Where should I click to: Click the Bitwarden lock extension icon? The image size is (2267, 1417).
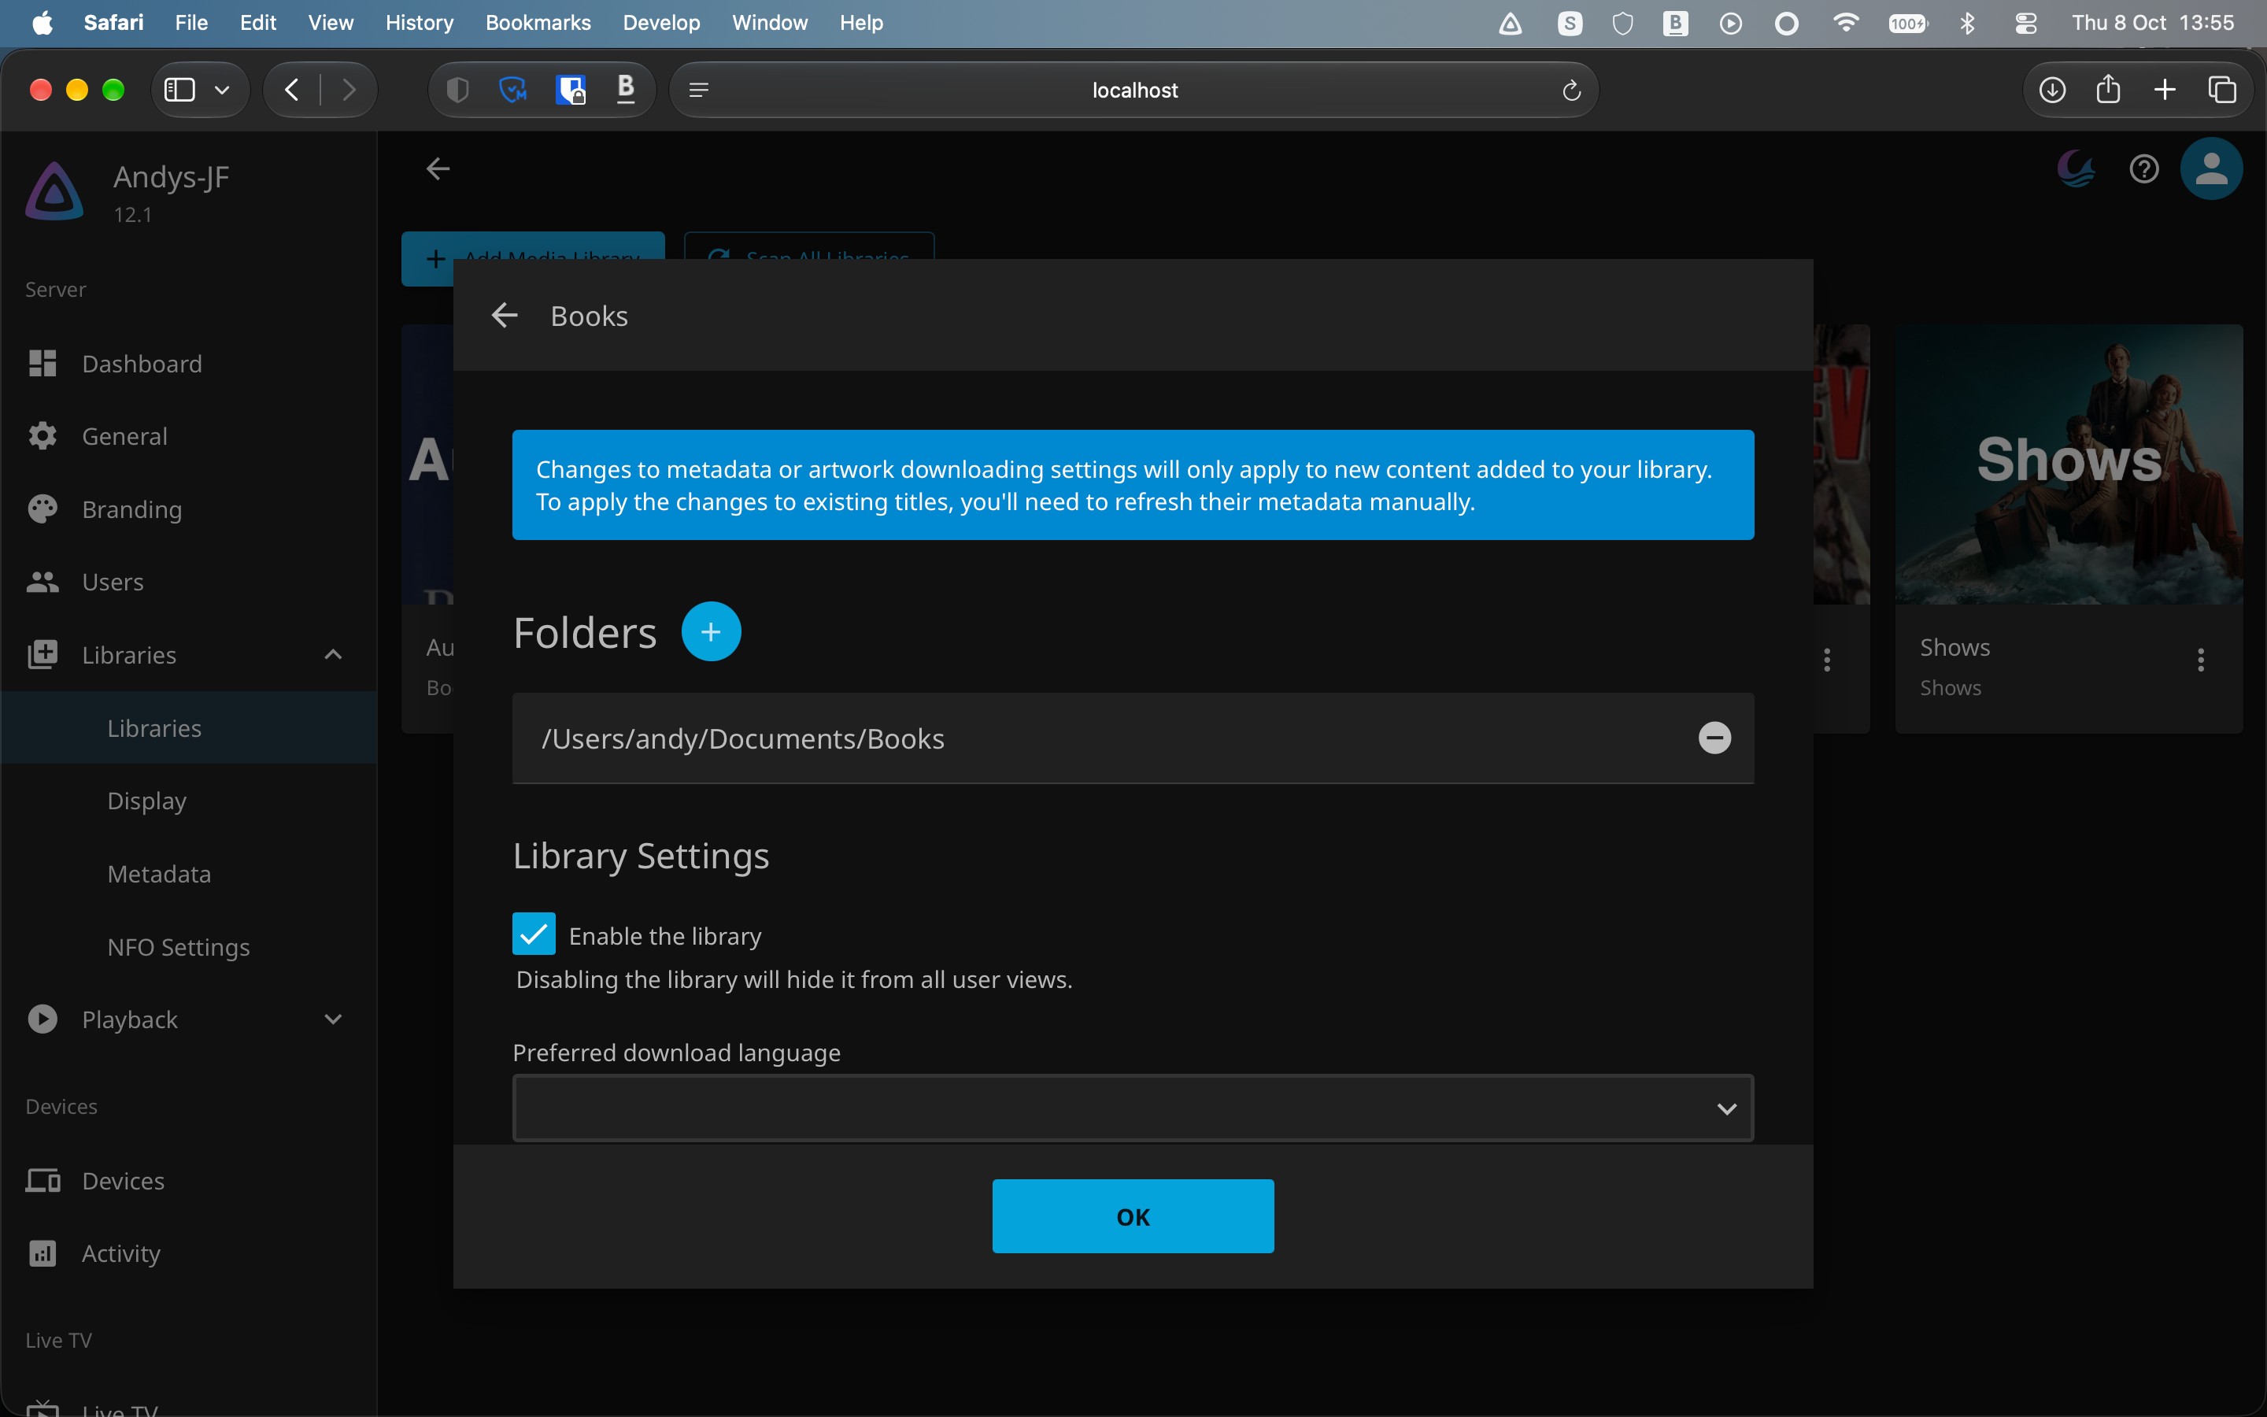[x=571, y=91]
